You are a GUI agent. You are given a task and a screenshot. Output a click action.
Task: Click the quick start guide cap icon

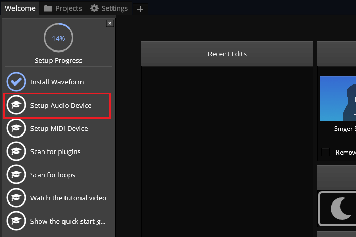(16, 221)
